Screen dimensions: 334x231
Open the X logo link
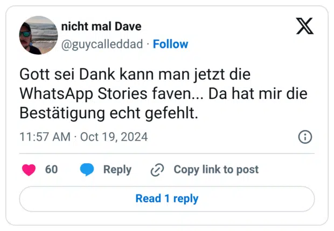pos(305,26)
